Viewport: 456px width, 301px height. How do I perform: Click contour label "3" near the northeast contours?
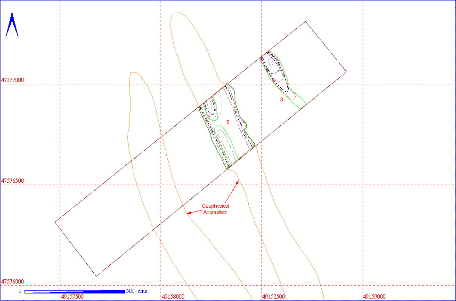(281, 99)
